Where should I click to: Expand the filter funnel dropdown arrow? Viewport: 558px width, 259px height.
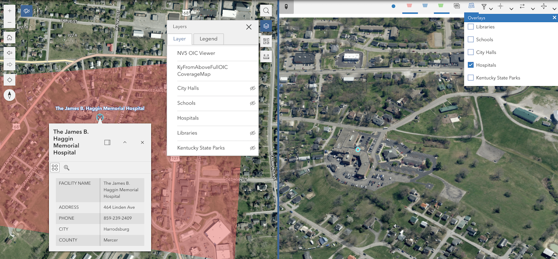click(491, 9)
